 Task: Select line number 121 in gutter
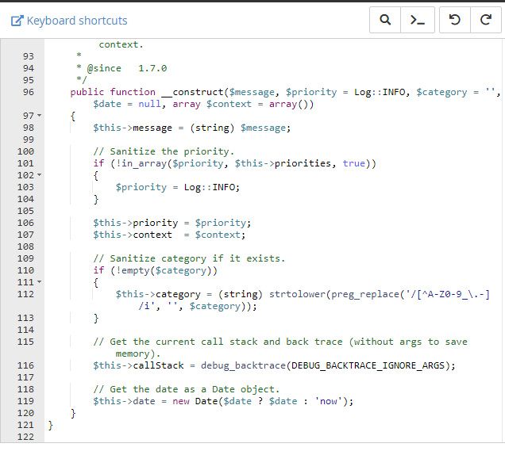[x=25, y=425]
